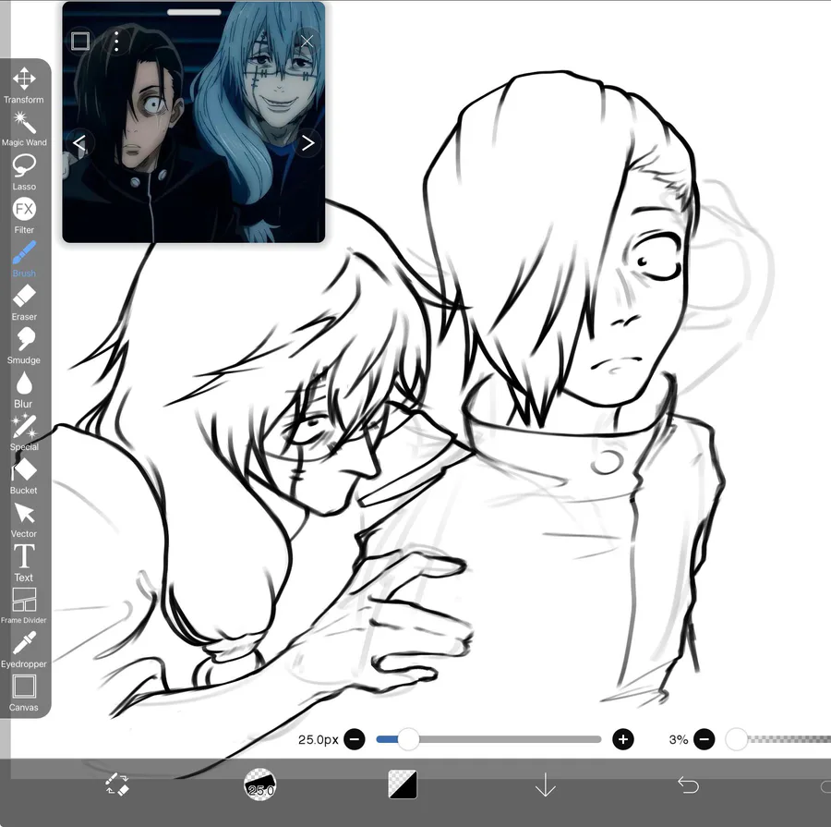The width and height of the screenshot is (831, 827).
Task: Tap the reference window drag handle bar
Action: click(194, 12)
